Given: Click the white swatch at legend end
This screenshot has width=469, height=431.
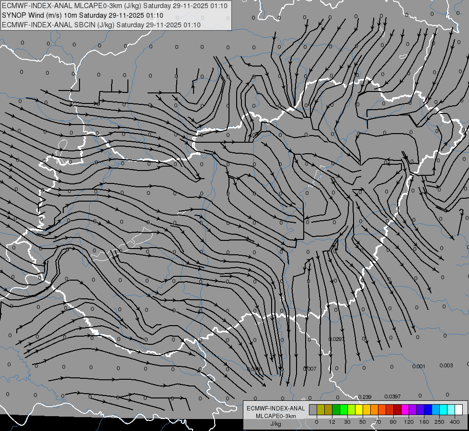Looking at the screenshot, I should [459, 409].
